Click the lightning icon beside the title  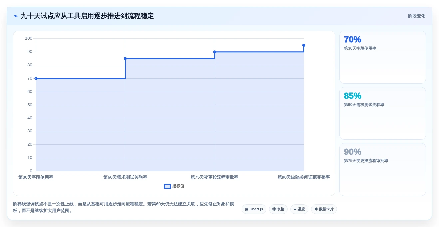pyautogui.click(x=16, y=16)
